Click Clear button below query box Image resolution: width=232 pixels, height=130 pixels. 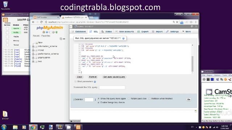coord(79,77)
